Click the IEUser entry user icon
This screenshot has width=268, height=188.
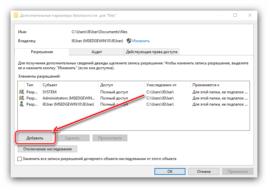coord(22,104)
